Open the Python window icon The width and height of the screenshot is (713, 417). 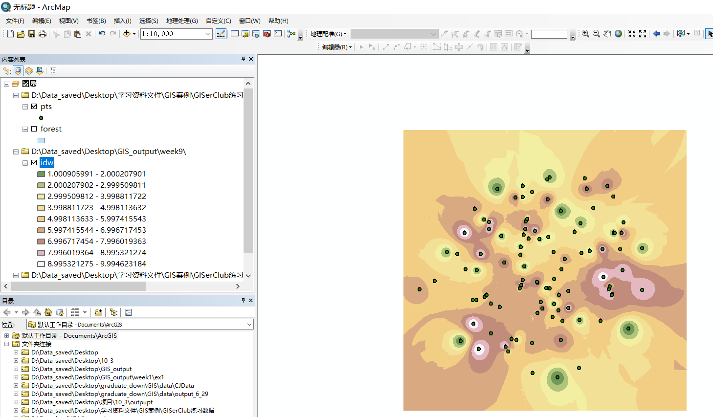pyautogui.click(x=278, y=34)
